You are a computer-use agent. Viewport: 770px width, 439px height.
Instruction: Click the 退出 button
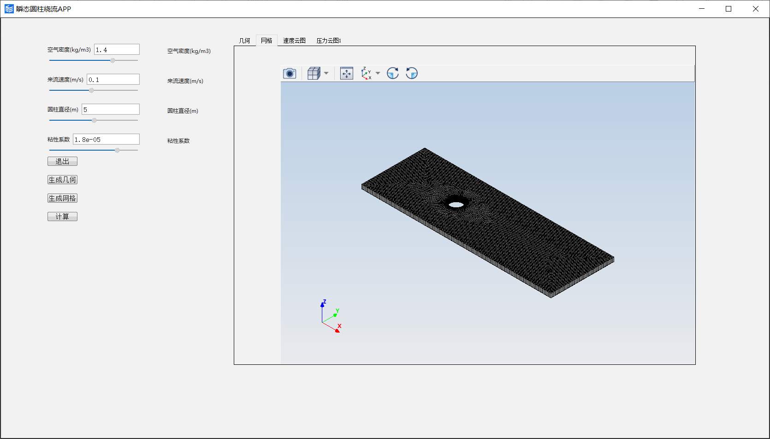(62, 161)
